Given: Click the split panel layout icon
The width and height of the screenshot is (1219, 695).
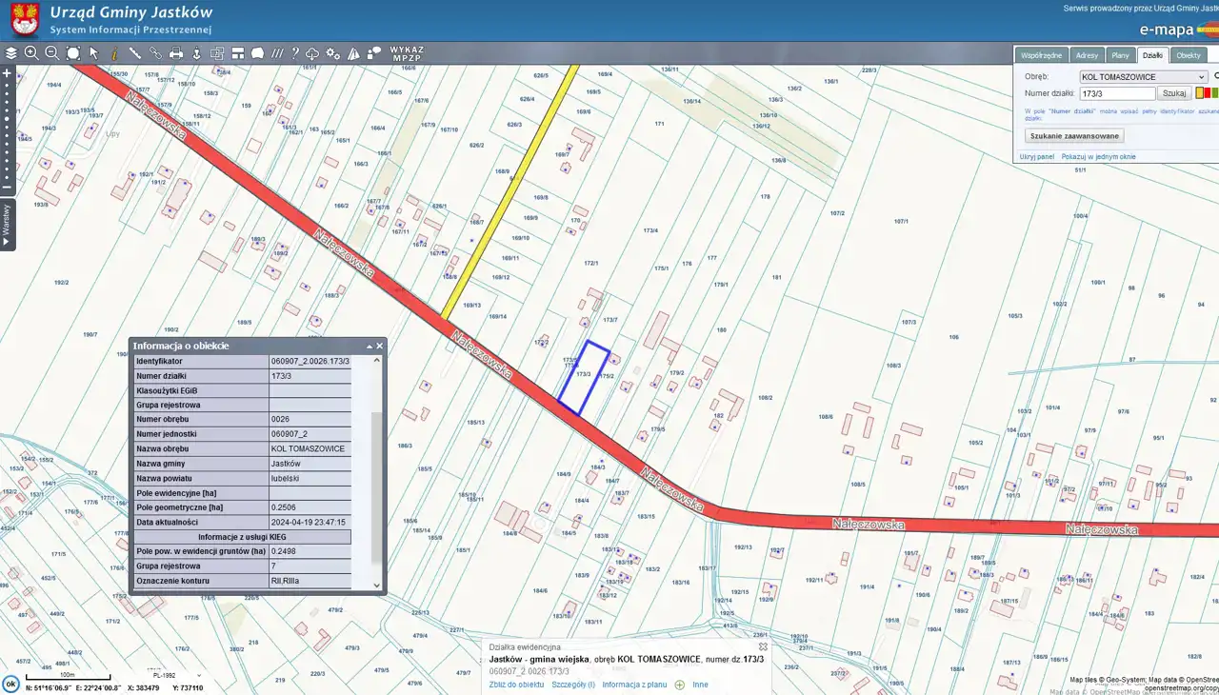Looking at the screenshot, I should click(x=238, y=53).
